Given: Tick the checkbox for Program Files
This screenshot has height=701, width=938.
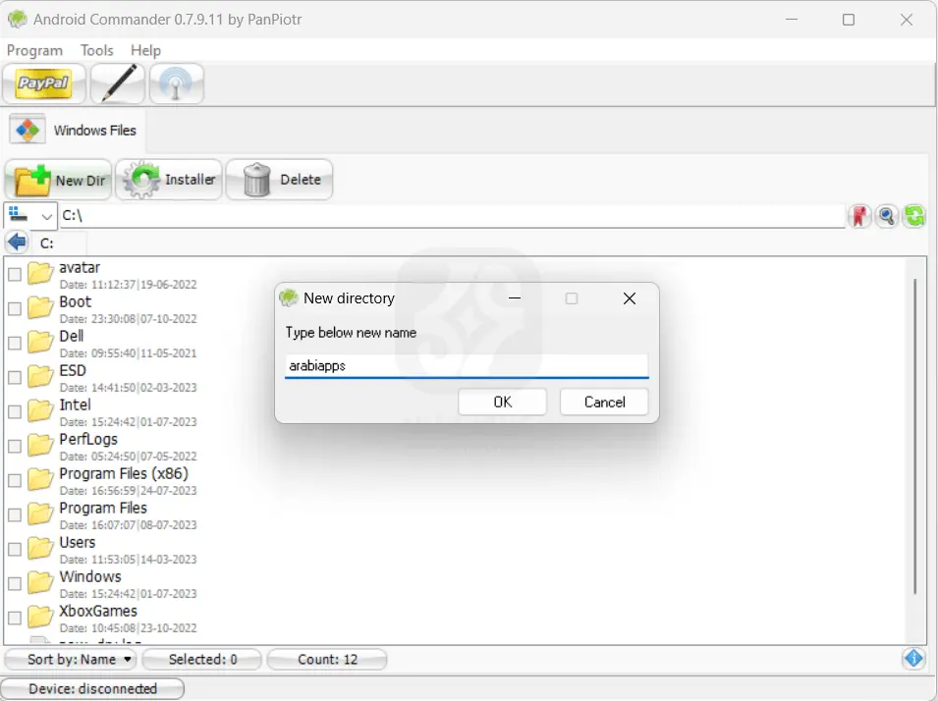Looking at the screenshot, I should click(x=14, y=514).
